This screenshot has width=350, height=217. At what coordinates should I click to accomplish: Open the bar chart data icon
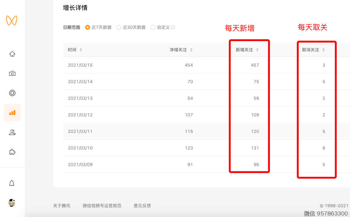[12, 113]
